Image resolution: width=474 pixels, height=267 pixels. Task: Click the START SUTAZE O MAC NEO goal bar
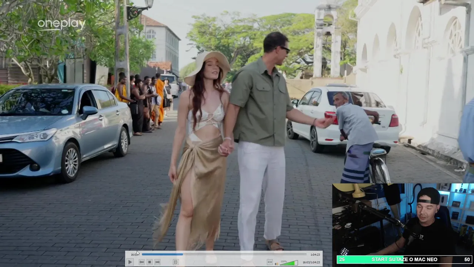click(404, 260)
